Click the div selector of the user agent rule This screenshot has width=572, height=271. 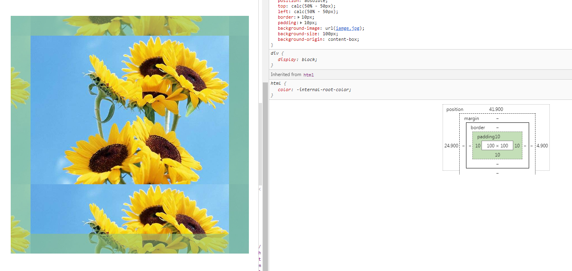click(274, 53)
